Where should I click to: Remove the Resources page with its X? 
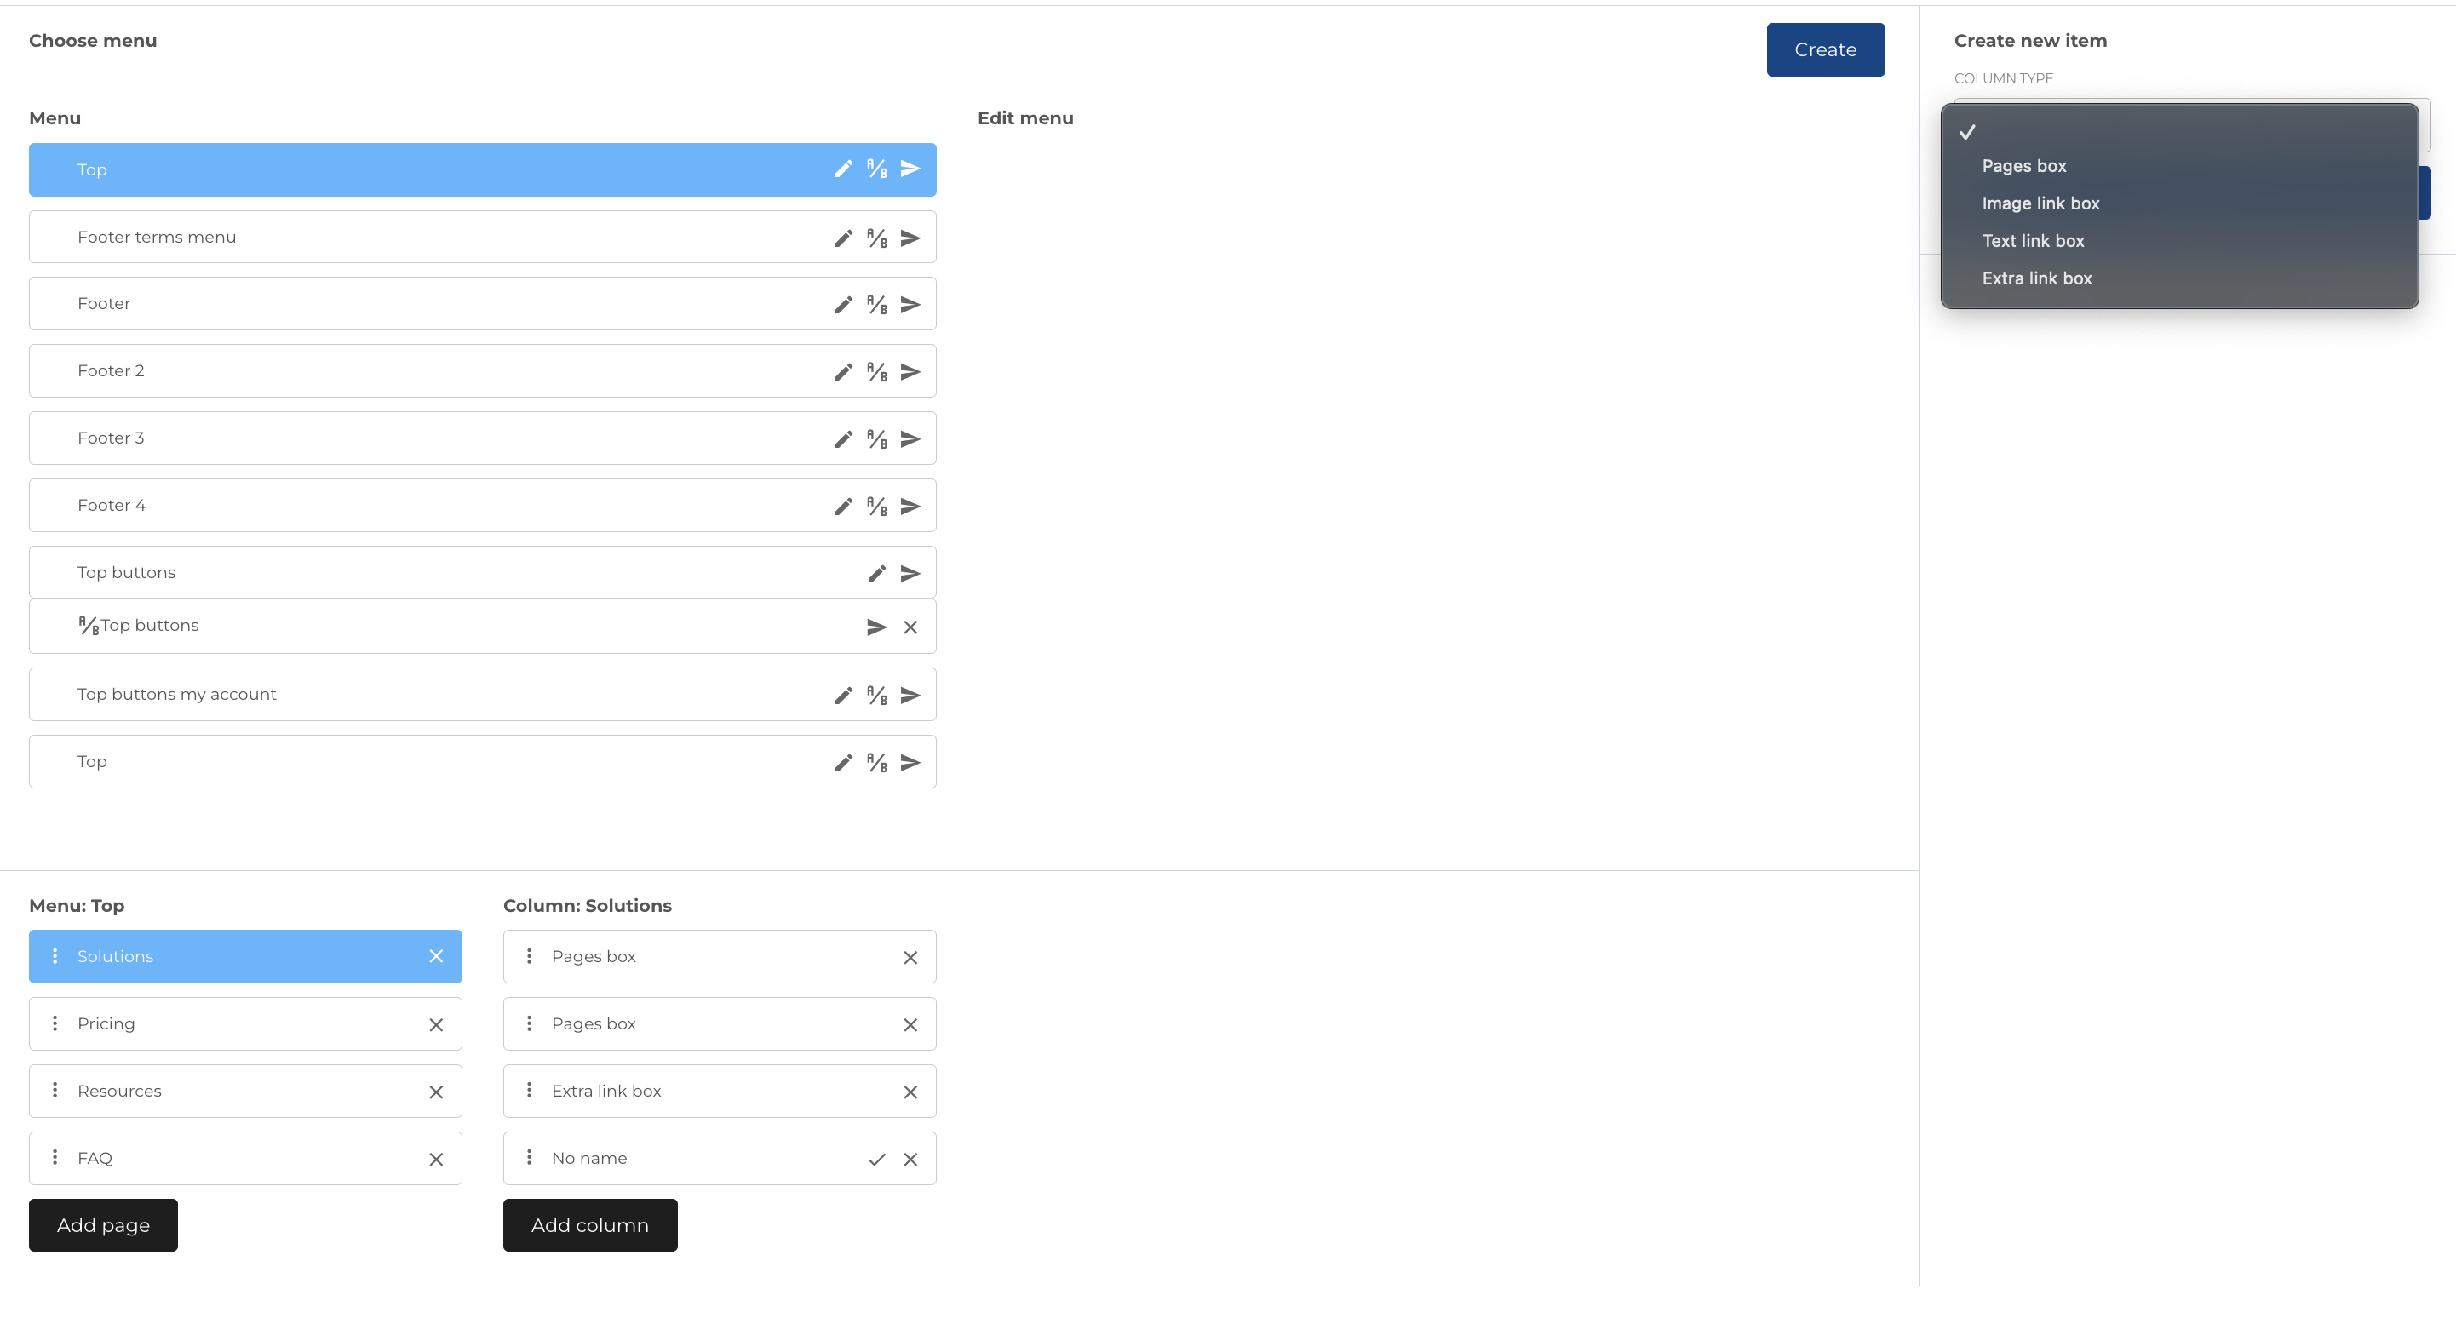437,1092
